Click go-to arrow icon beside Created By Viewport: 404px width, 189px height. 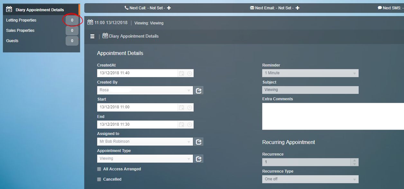coord(198,90)
